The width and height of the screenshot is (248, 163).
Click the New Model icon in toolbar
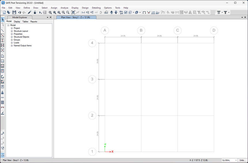[4, 12]
